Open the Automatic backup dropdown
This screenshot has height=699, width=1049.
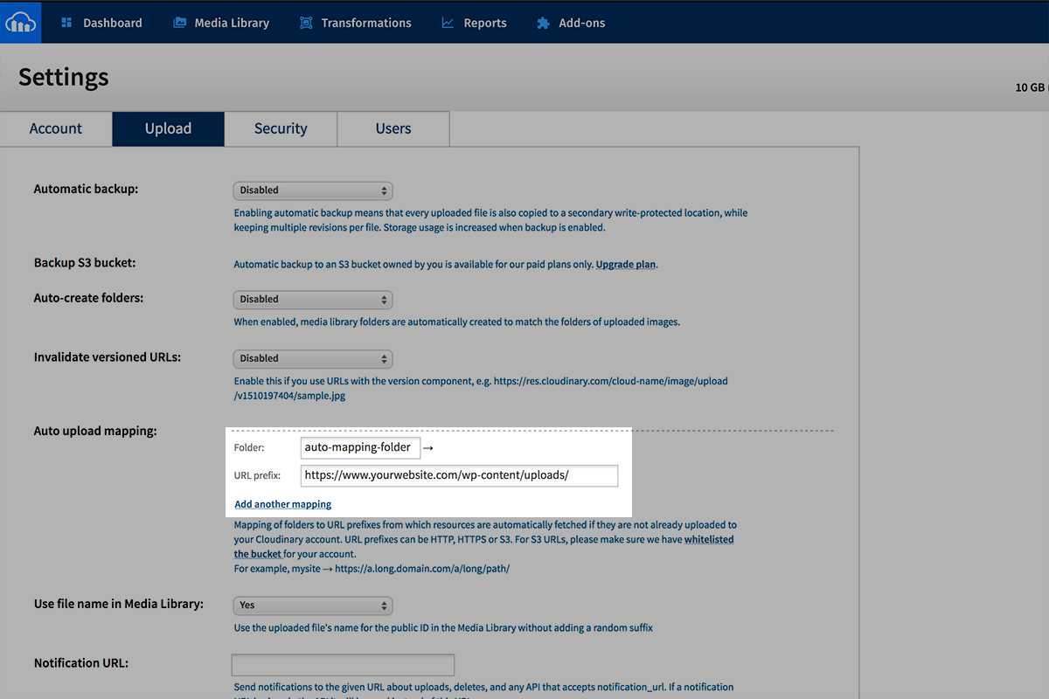coord(313,190)
